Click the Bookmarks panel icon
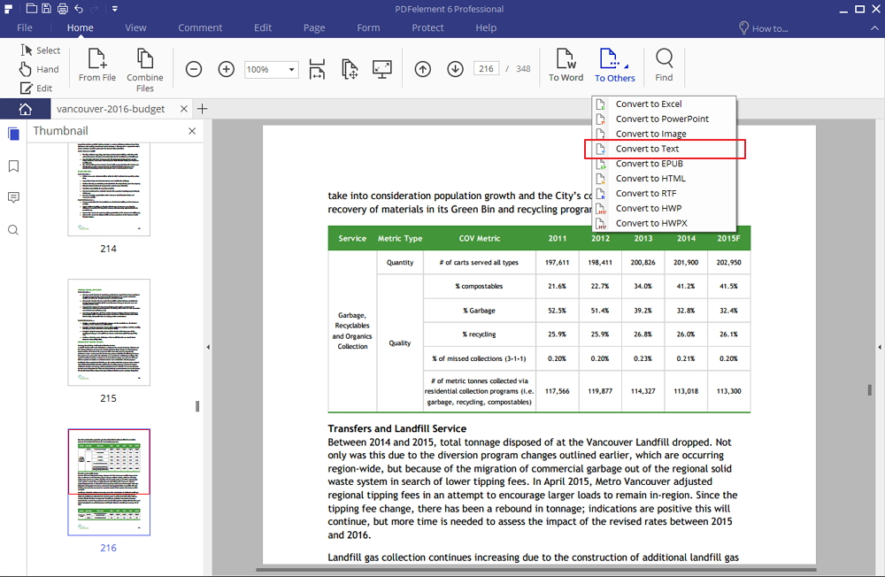885x577 pixels. point(13,166)
